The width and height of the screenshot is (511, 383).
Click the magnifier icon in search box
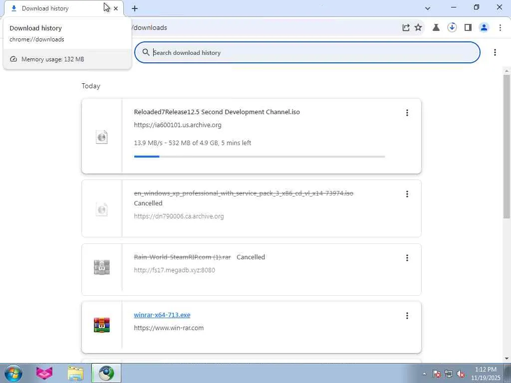point(146,52)
